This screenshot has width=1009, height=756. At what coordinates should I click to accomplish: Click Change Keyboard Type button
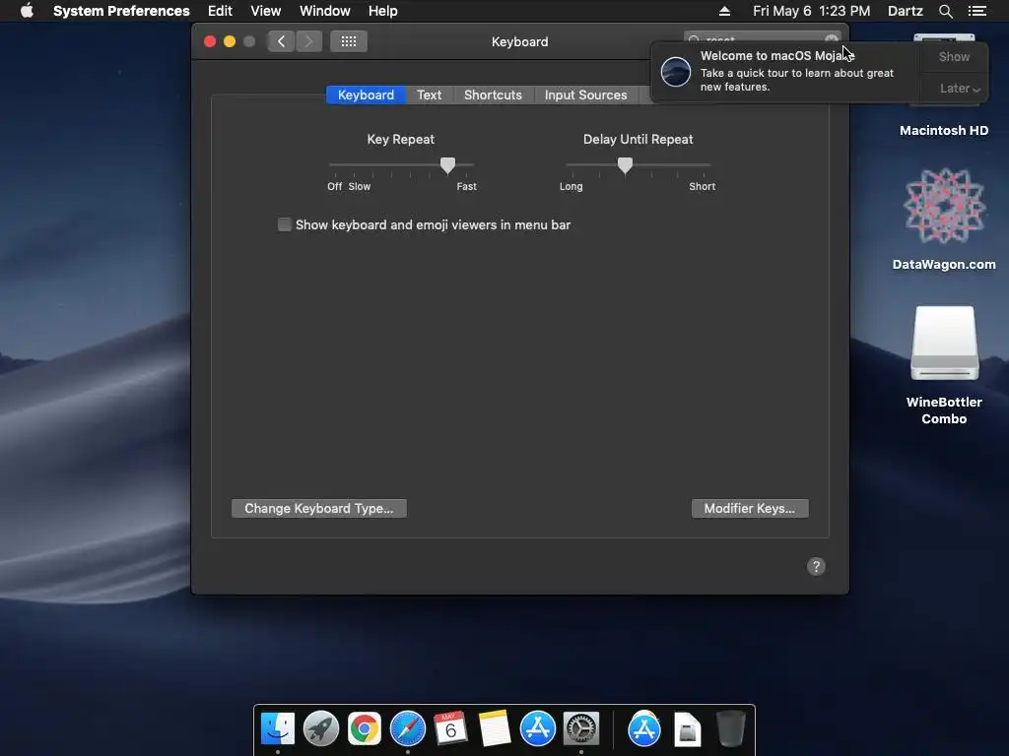(318, 508)
